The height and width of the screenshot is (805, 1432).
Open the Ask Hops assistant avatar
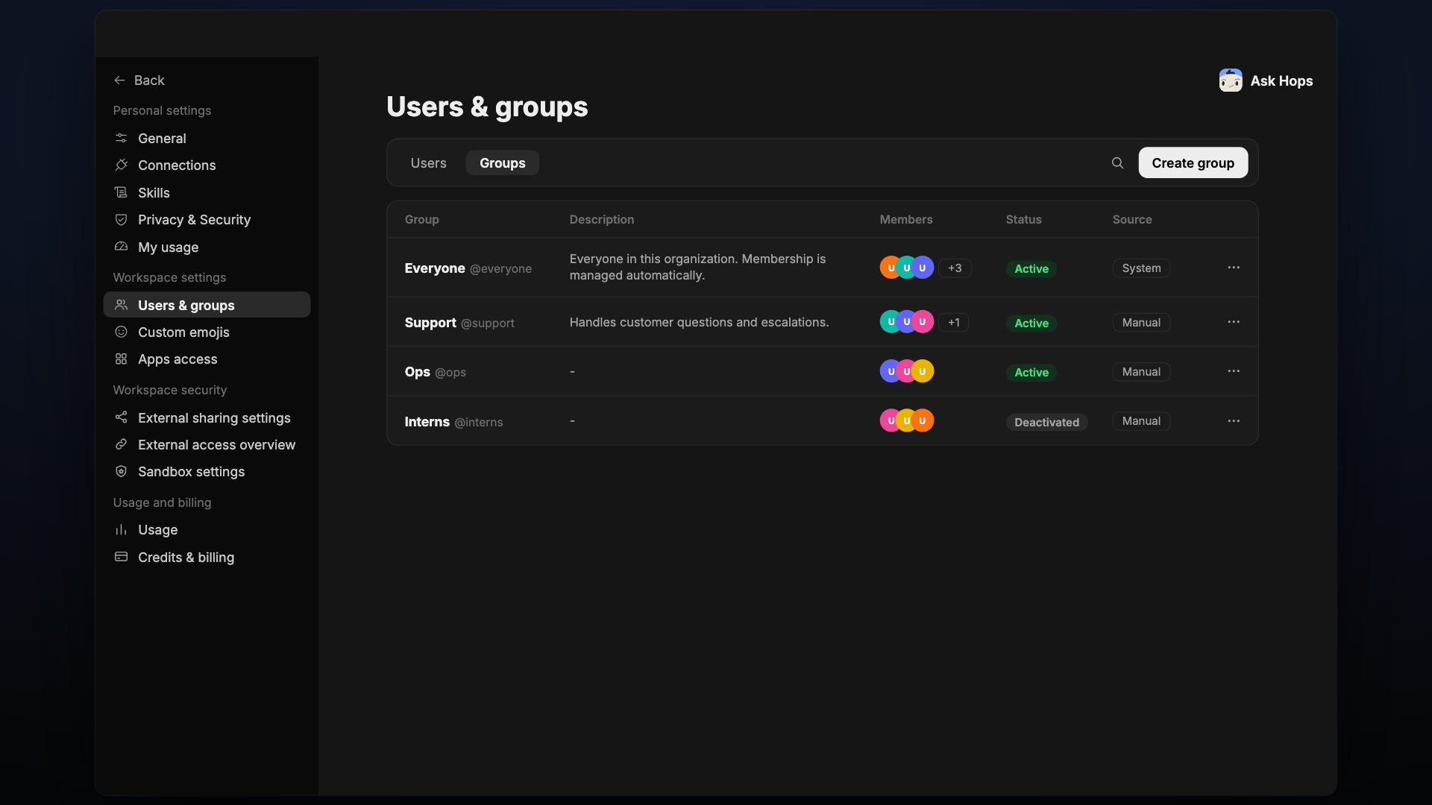coord(1231,80)
